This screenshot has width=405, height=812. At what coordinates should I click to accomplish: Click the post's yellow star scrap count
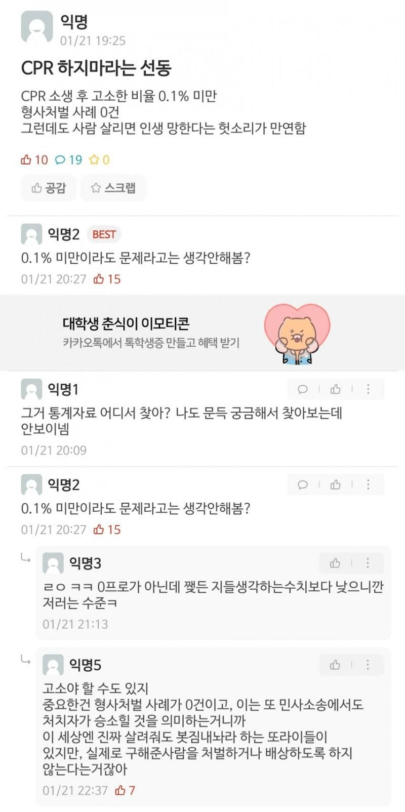pos(99,160)
